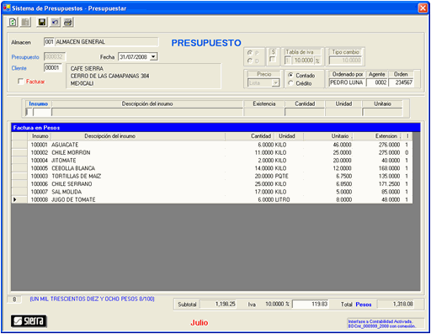Click the Sierra logo at bottom left
The image size is (431, 334).
coord(29,321)
